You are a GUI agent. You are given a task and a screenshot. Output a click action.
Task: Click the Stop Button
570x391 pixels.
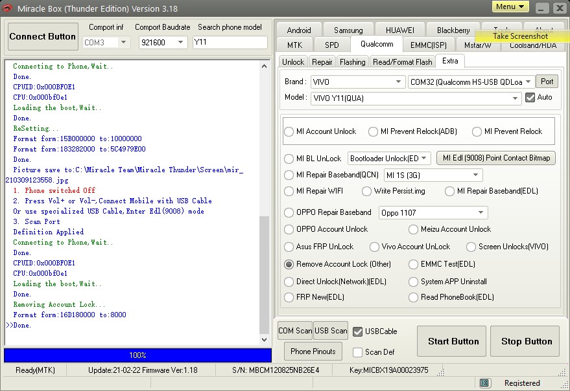point(525,341)
